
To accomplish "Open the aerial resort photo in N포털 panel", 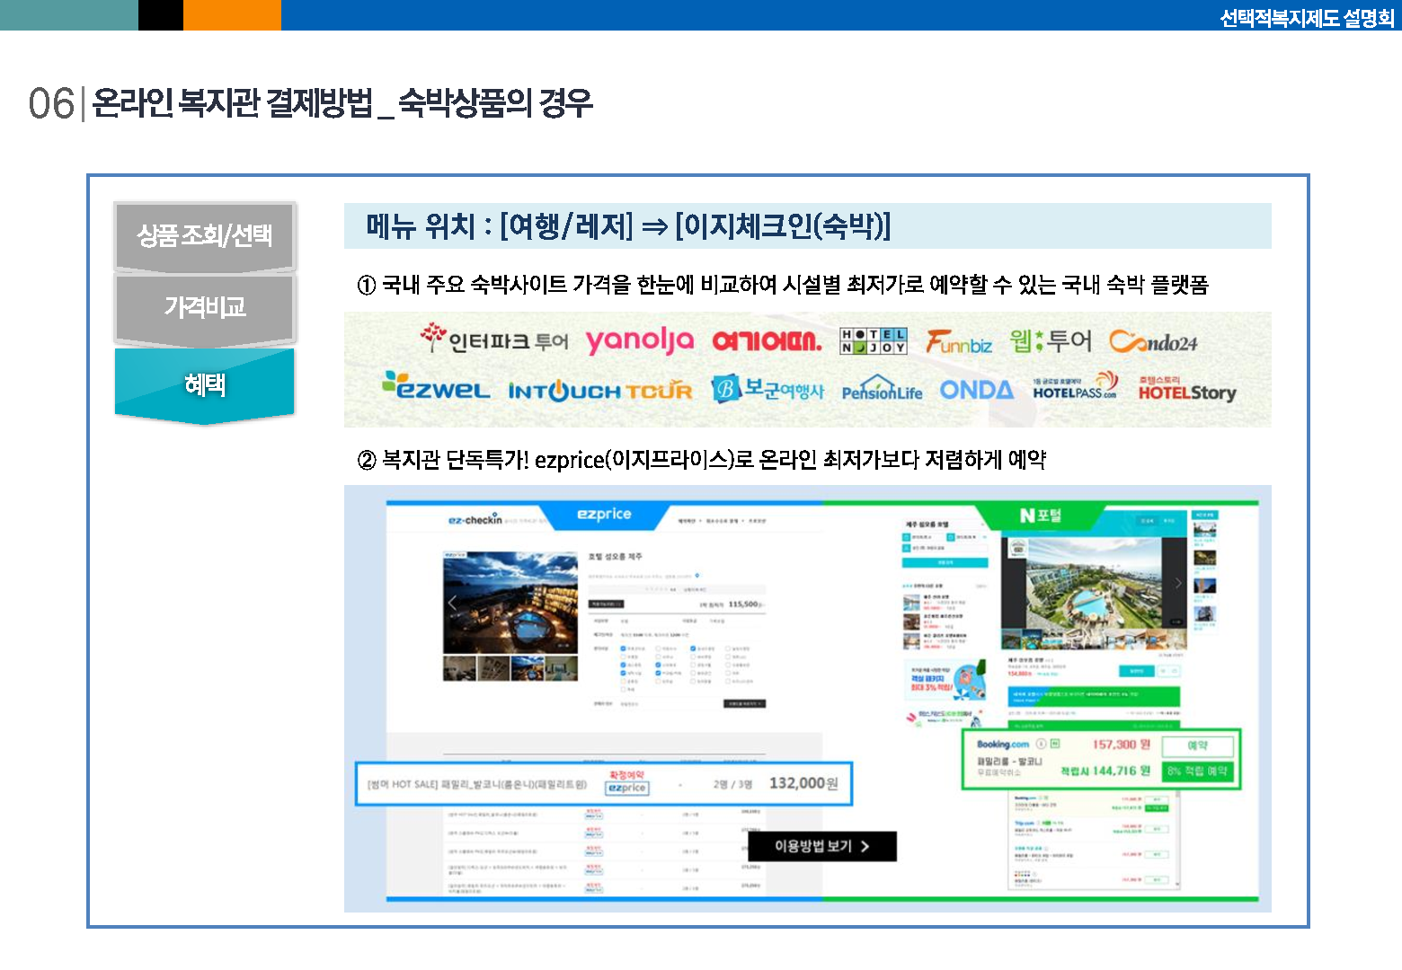I will 1094,584.
